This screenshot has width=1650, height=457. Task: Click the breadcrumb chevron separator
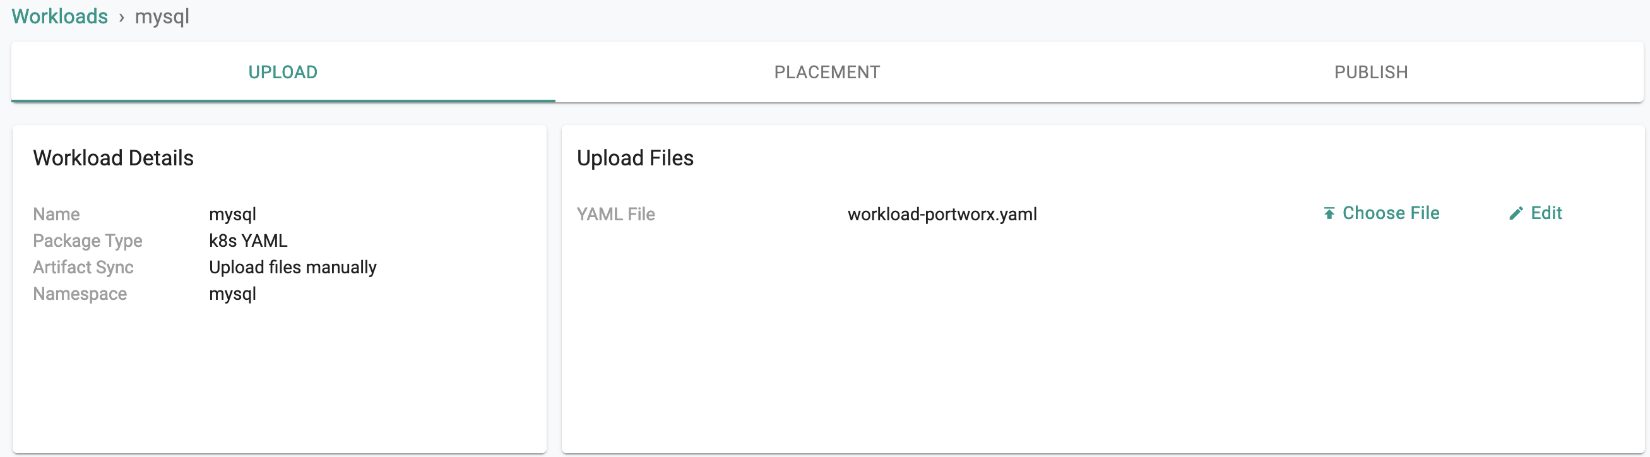tap(121, 17)
